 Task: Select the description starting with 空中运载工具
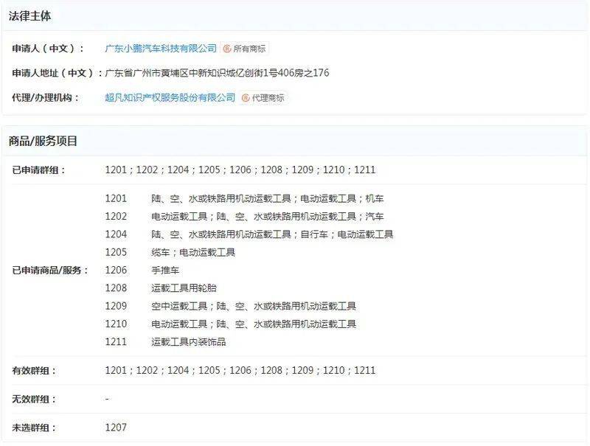point(254,306)
